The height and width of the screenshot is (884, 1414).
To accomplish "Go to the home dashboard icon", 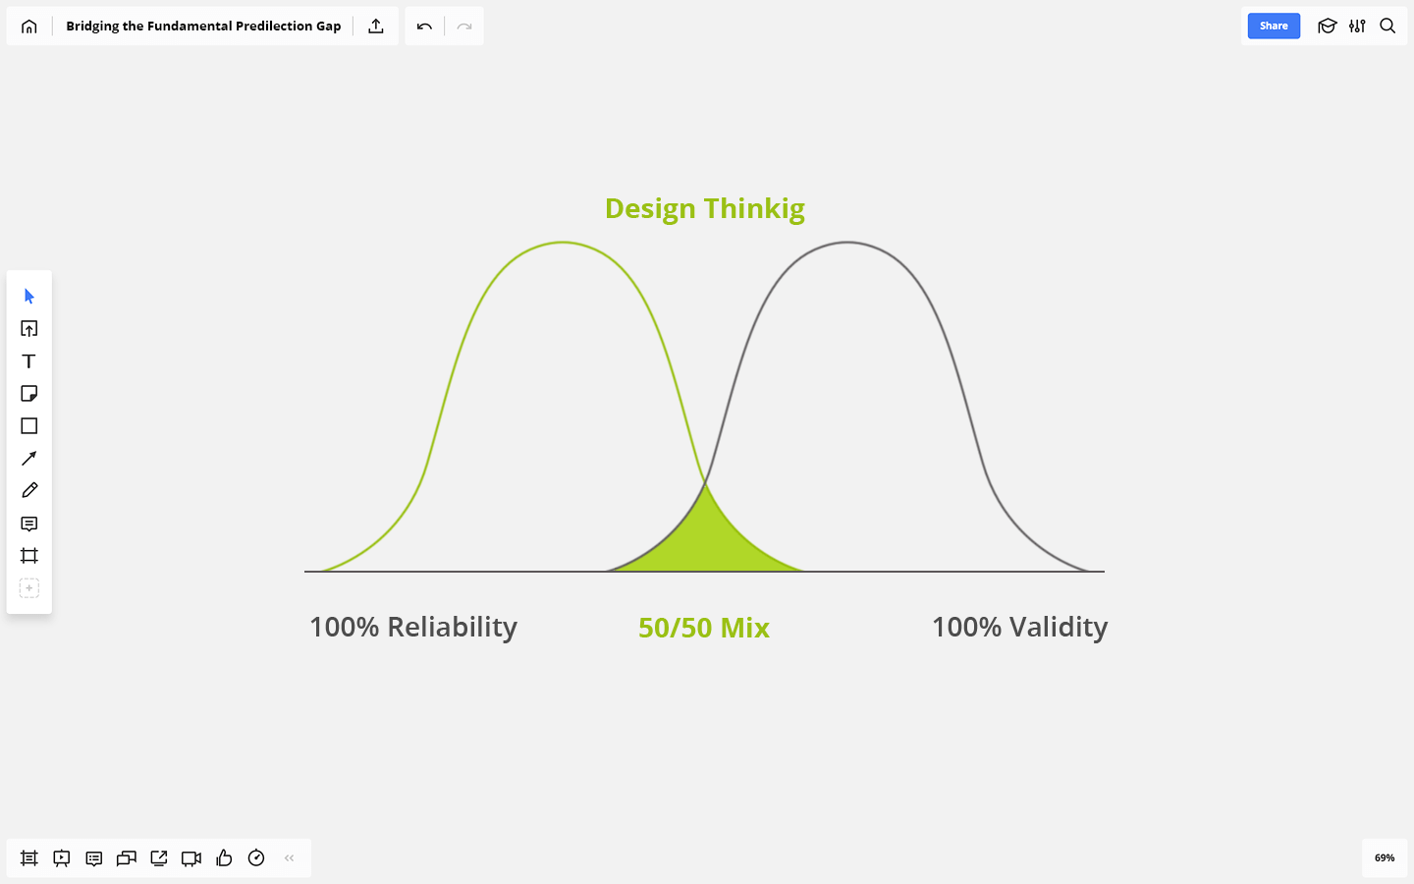I will tap(28, 27).
